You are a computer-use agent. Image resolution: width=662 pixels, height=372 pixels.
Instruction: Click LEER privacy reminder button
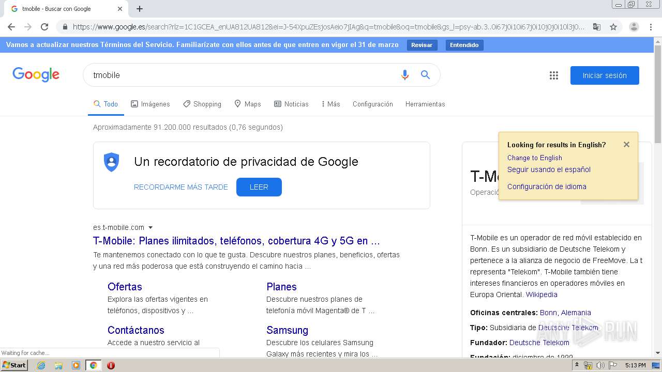coord(259,187)
